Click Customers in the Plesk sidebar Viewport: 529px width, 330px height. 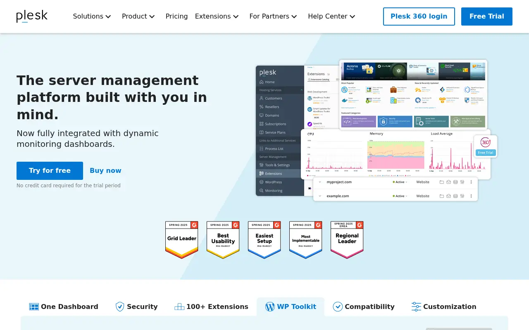[x=280, y=98]
